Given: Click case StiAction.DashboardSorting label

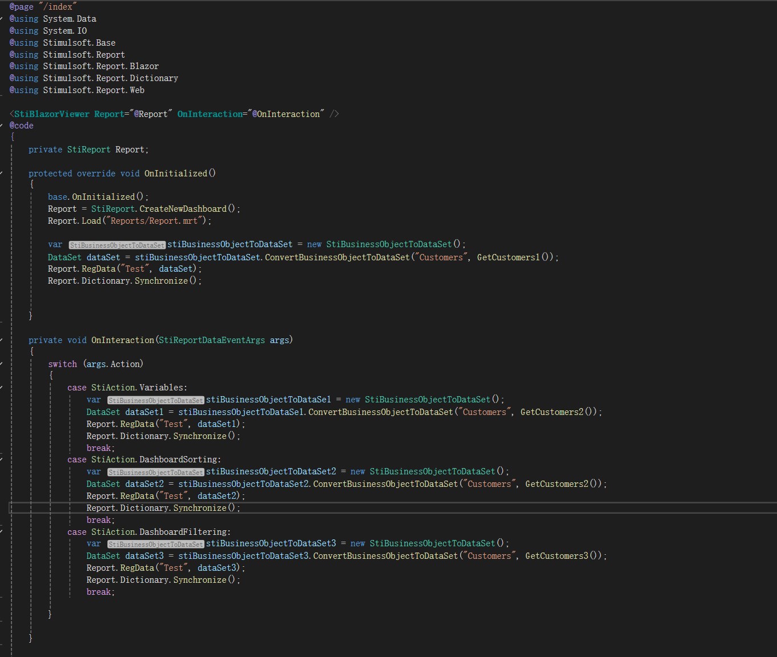Looking at the screenshot, I should click(144, 460).
